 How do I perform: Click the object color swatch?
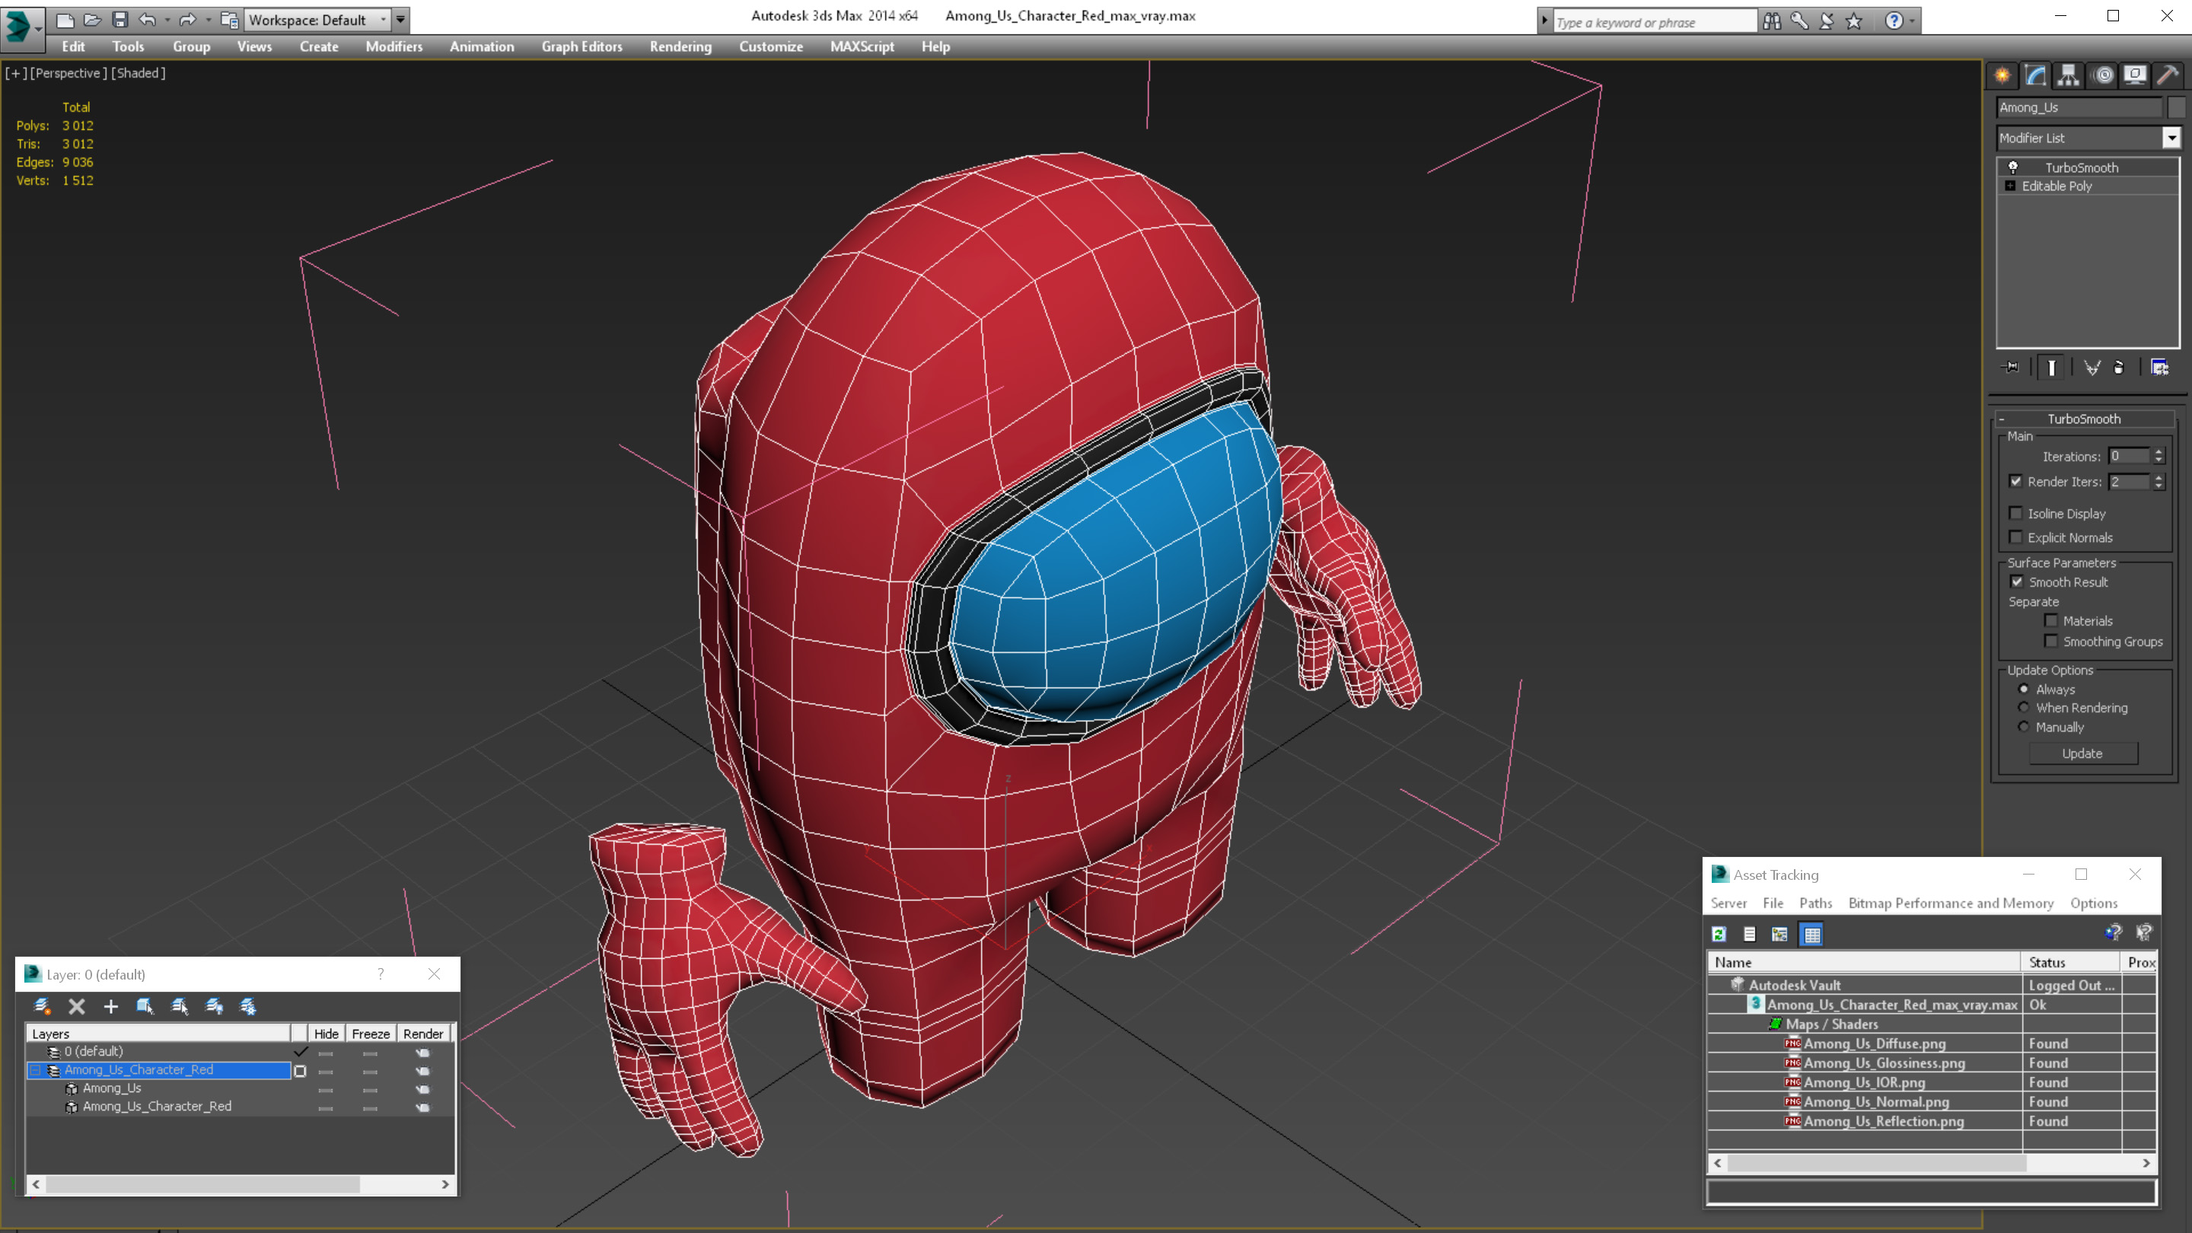pos(2176,107)
